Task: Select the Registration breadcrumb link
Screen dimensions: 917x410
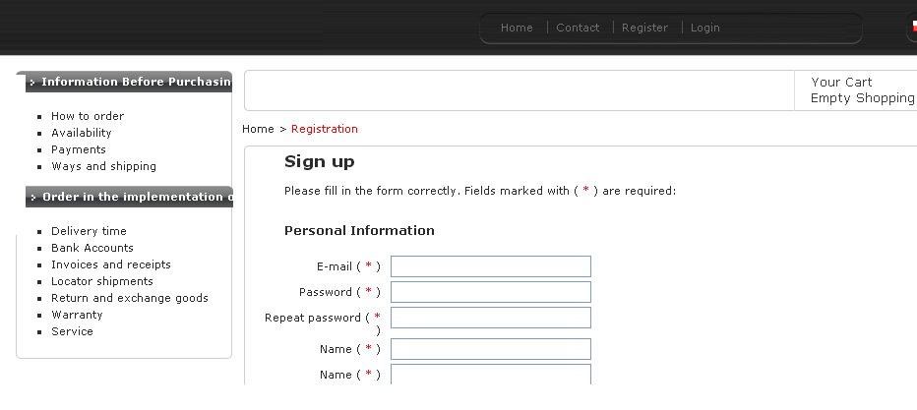Action: point(325,129)
